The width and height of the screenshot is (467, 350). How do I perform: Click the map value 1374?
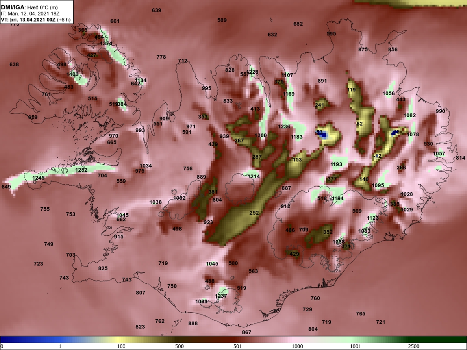(x=106, y=44)
